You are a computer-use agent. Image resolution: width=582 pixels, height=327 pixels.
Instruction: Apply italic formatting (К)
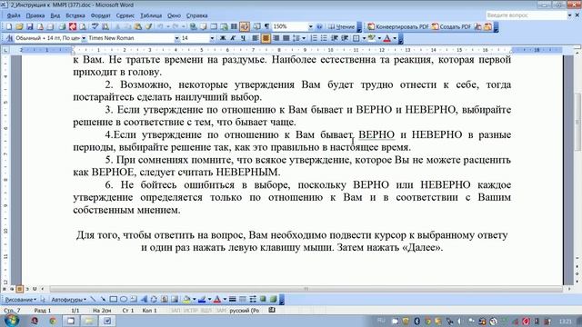233,38
